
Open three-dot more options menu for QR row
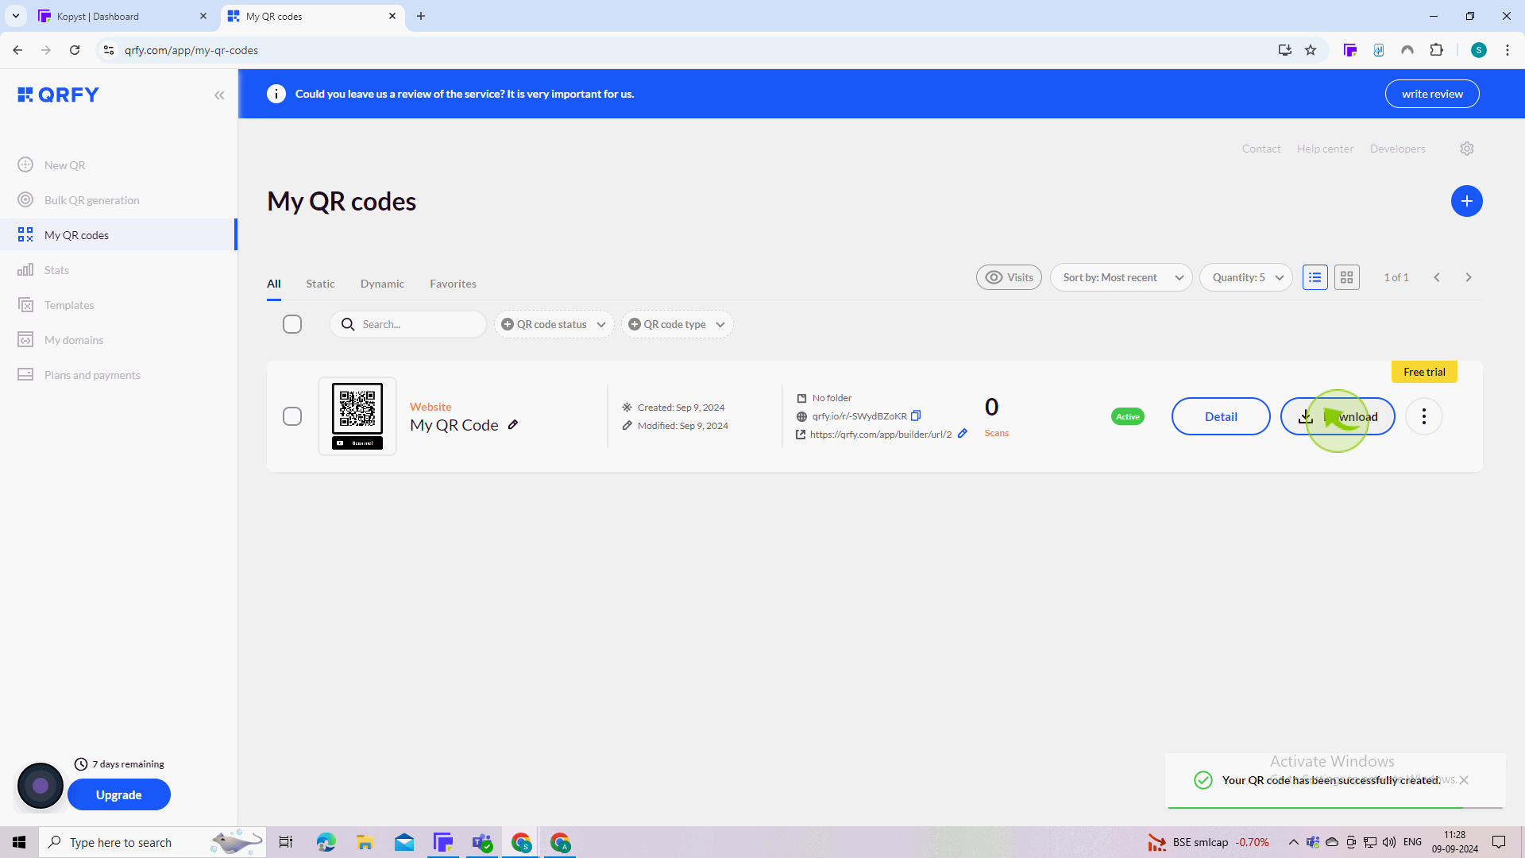click(1423, 416)
